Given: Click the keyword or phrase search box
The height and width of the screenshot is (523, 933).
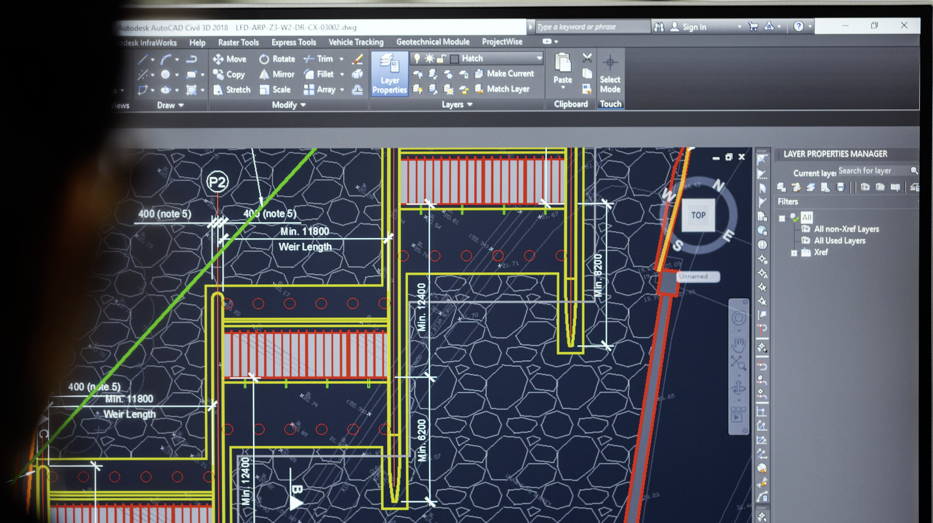Looking at the screenshot, I should pos(593,27).
